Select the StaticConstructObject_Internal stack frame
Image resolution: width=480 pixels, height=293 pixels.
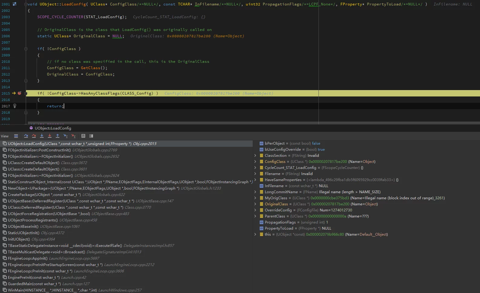point(126,182)
